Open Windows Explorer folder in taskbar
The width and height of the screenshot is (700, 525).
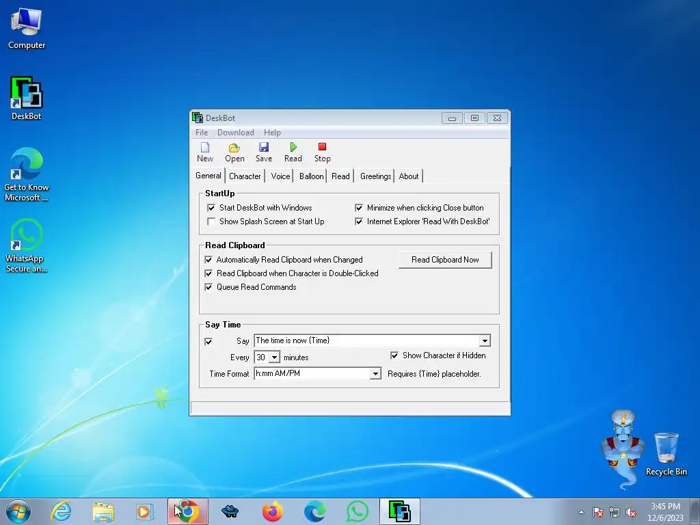[103, 512]
